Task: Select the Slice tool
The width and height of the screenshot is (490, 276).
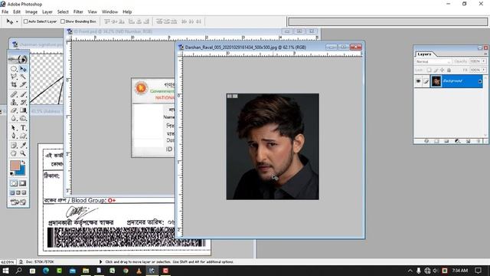Action: (23, 84)
